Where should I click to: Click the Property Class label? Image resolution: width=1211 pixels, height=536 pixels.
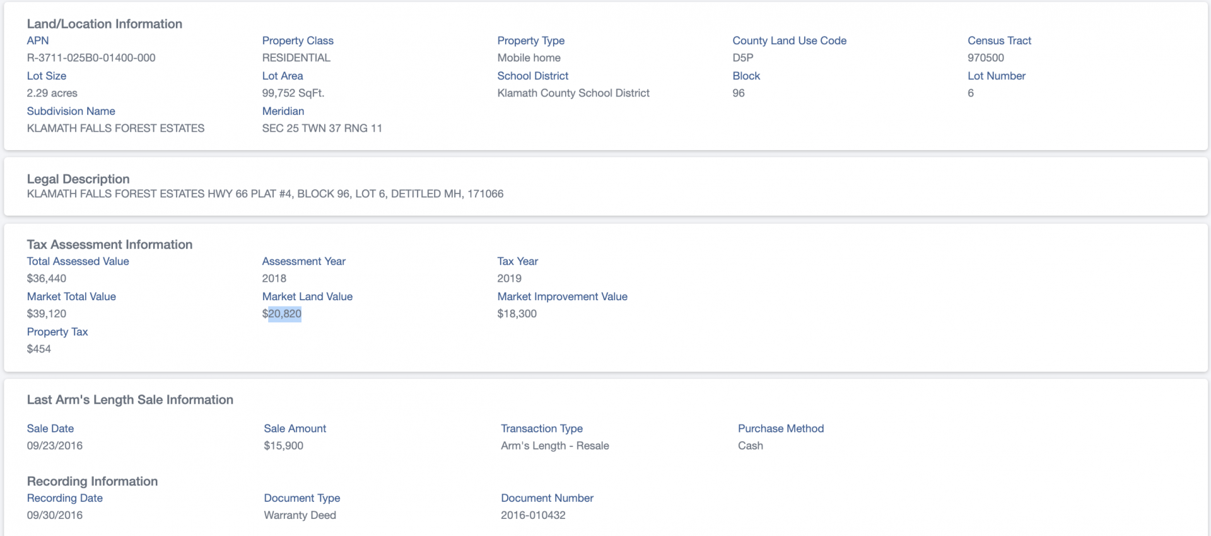(x=298, y=40)
